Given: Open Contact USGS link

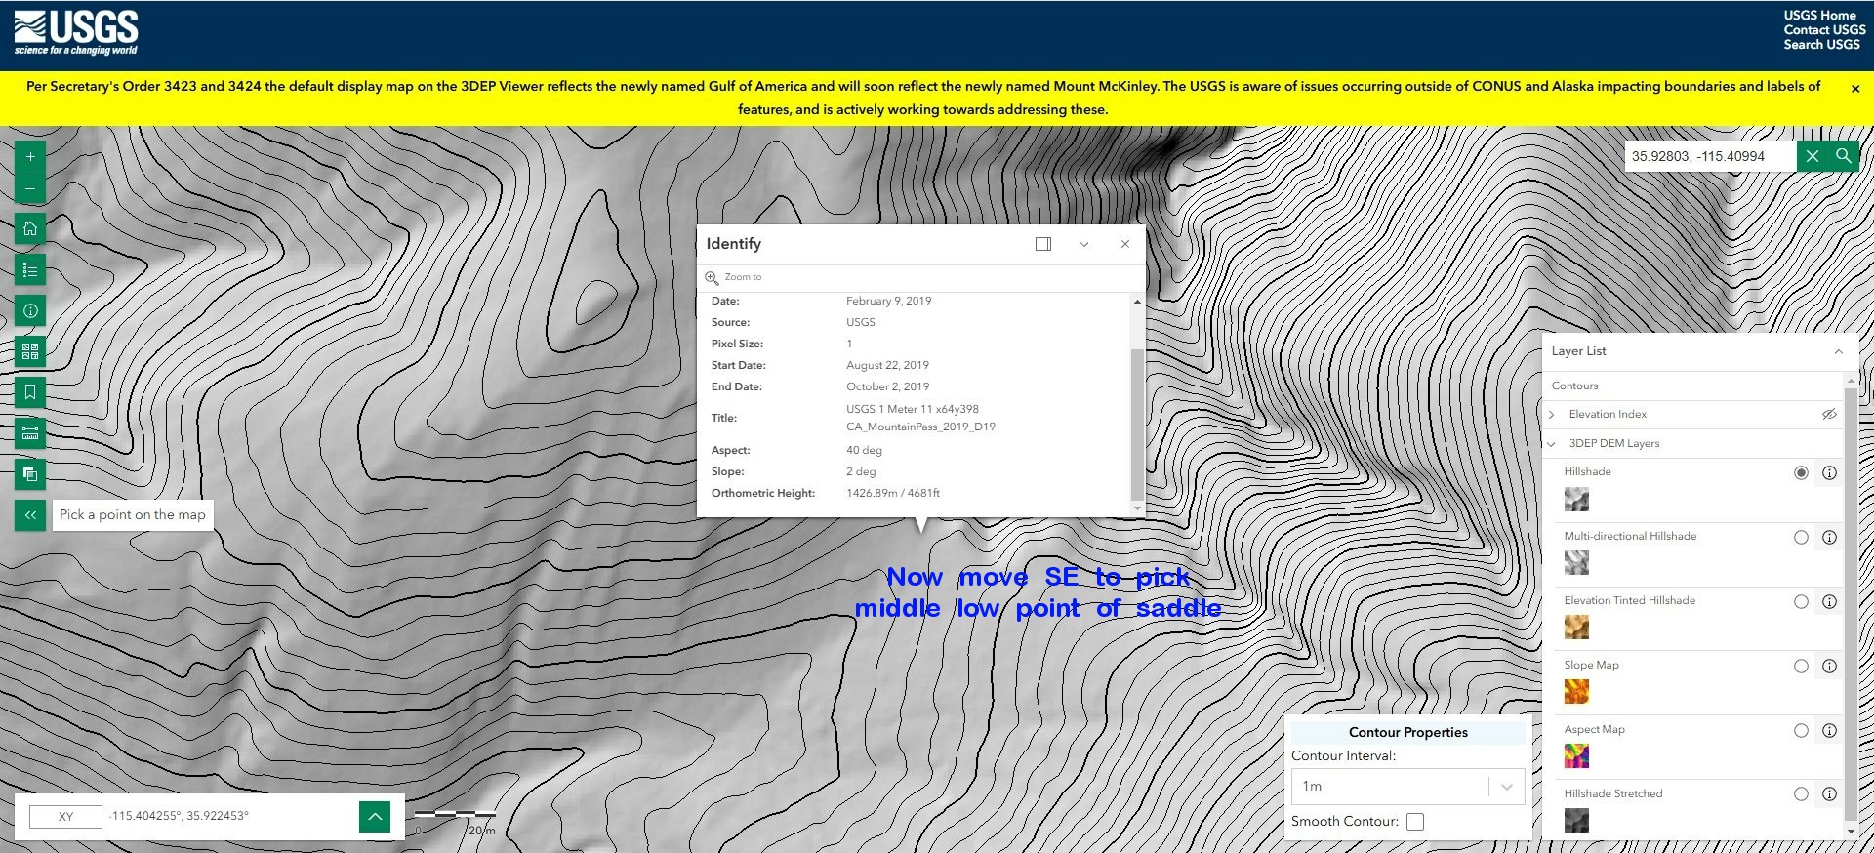Looking at the screenshot, I should (x=1825, y=30).
